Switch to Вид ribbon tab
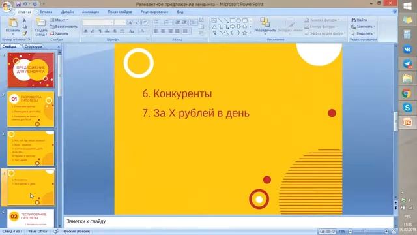The image size is (417, 235). pos(180,12)
